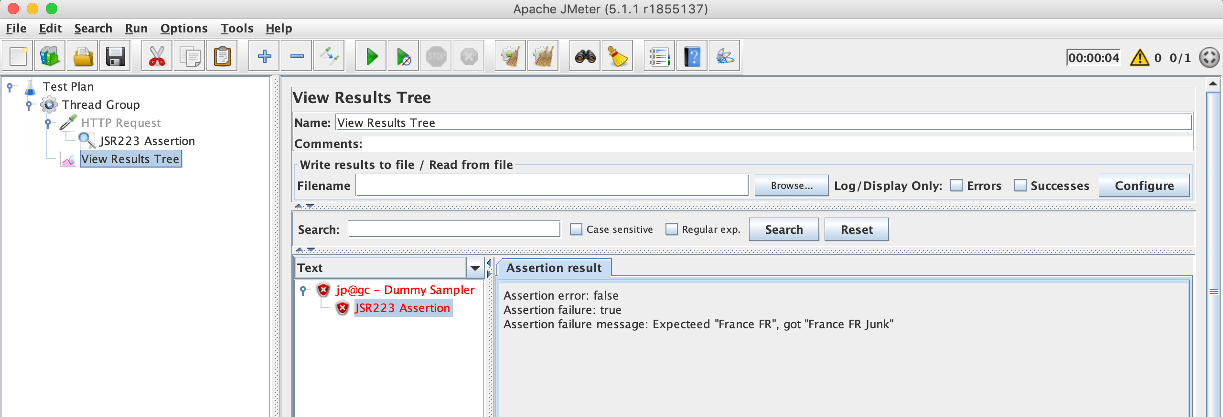Select red JSR223 Assertion result entry
The height and width of the screenshot is (417, 1223).
pyautogui.click(x=402, y=308)
